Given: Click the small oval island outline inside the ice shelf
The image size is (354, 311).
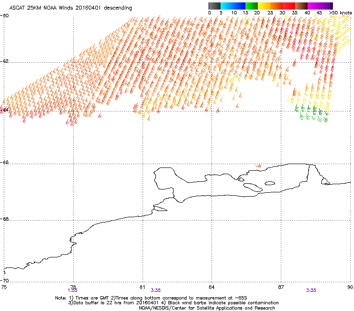Looking at the screenshot, I should coord(270,183).
